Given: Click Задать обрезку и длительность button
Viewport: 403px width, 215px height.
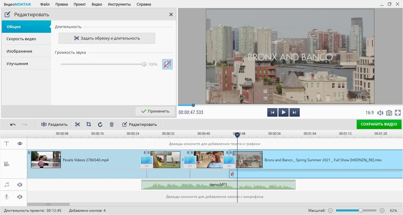Looking at the screenshot, I should click(x=107, y=38).
